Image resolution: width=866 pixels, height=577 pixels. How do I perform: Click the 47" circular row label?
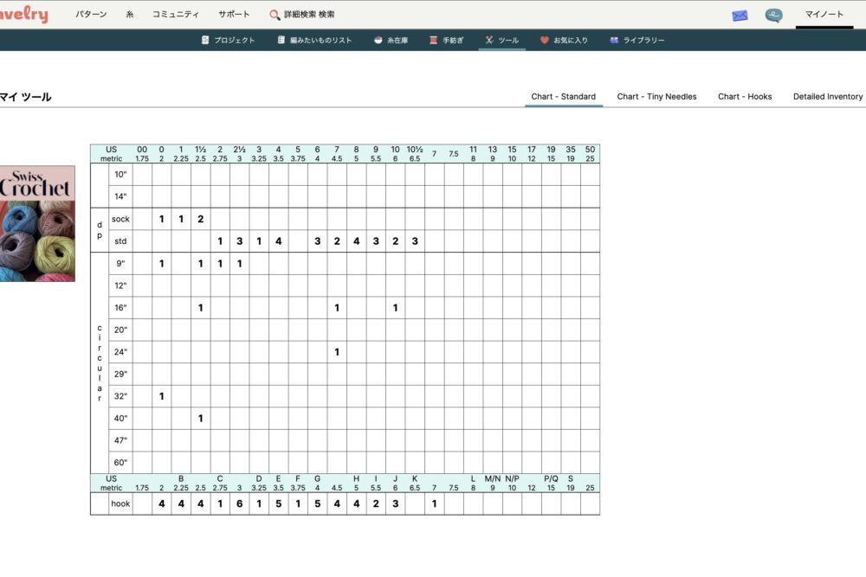point(120,440)
